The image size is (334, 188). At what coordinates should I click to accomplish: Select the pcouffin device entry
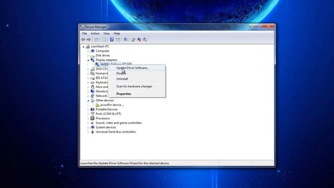tap(112, 105)
